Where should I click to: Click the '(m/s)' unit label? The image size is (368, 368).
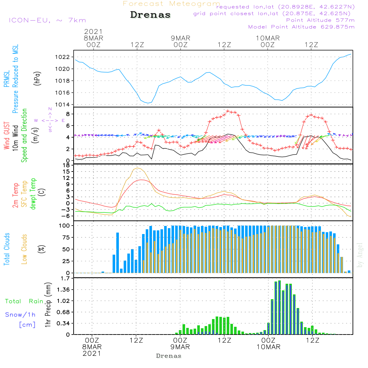point(36,135)
